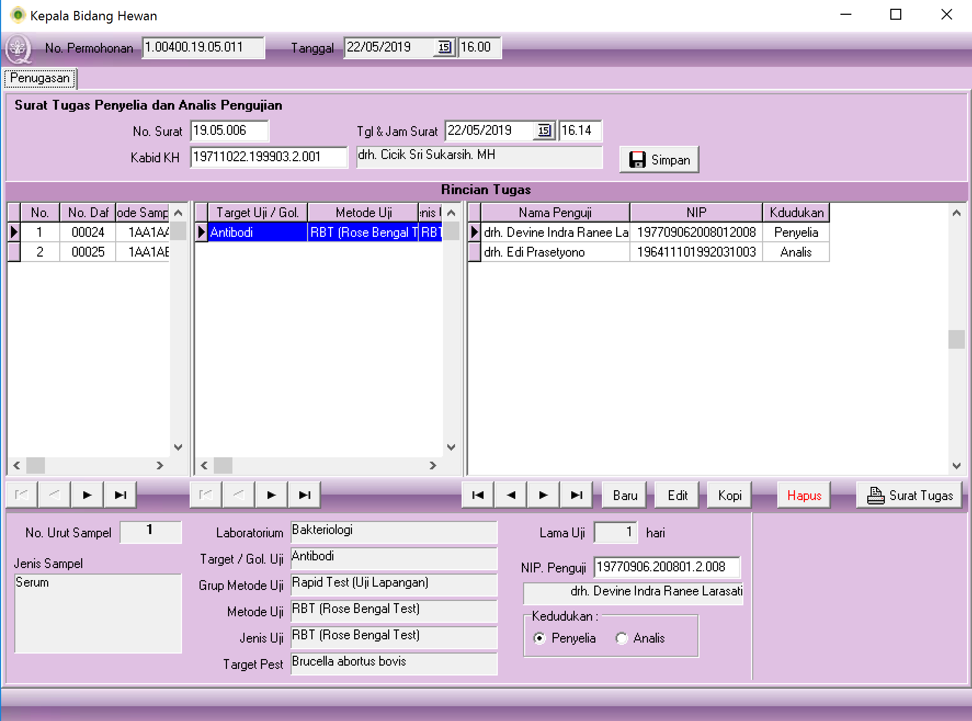Image resolution: width=972 pixels, height=721 pixels.
Task: Open the Penugasan tab
Action: [x=40, y=78]
